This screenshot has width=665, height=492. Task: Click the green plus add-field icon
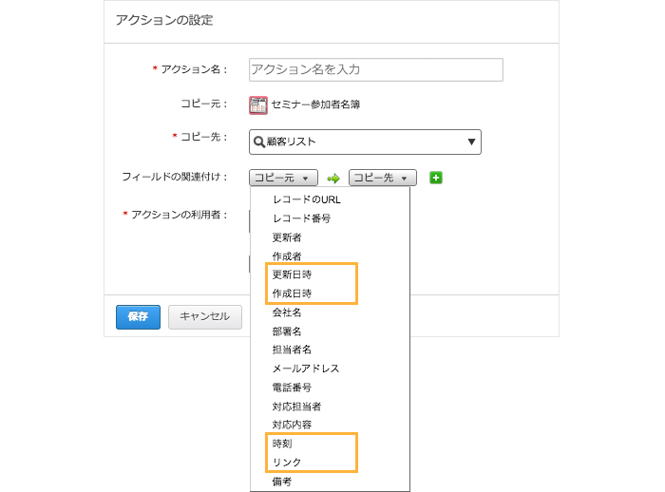pyautogui.click(x=436, y=178)
